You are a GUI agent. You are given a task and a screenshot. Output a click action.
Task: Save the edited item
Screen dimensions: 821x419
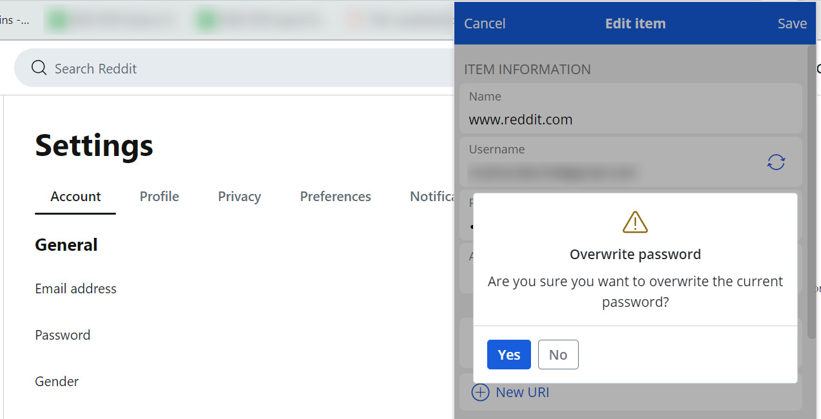coord(792,23)
